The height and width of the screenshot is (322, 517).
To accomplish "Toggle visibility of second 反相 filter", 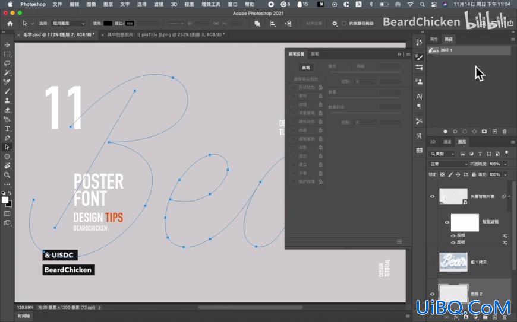I will pyautogui.click(x=453, y=243).
